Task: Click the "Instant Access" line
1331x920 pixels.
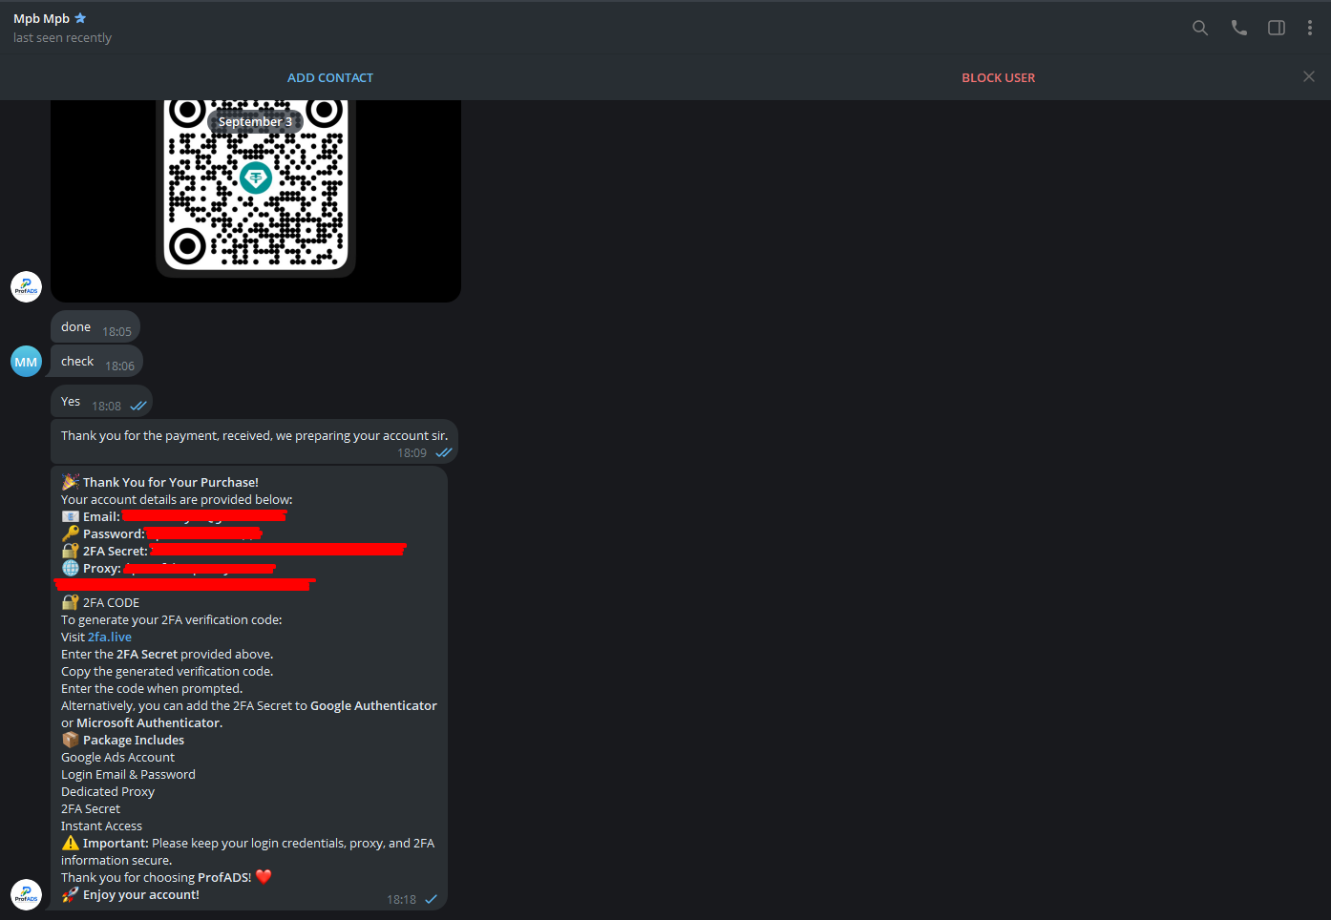Action: point(101,826)
